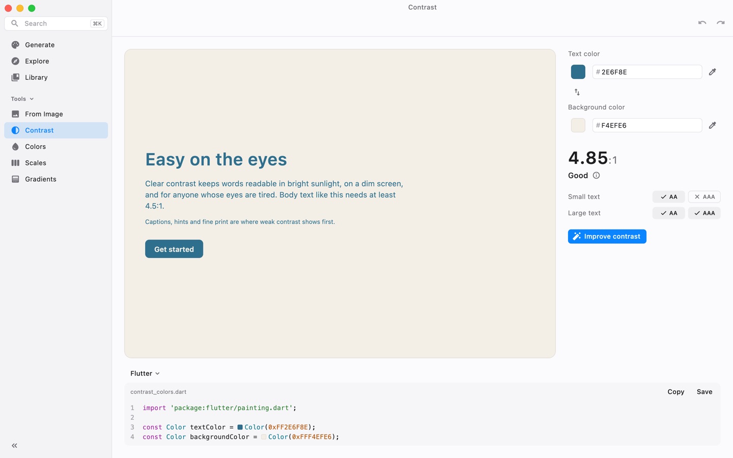Click Large text AAA badge
733x458 pixels.
point(704,213)
